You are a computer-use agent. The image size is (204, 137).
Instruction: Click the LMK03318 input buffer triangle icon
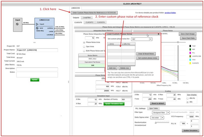[x=37, y=24]
